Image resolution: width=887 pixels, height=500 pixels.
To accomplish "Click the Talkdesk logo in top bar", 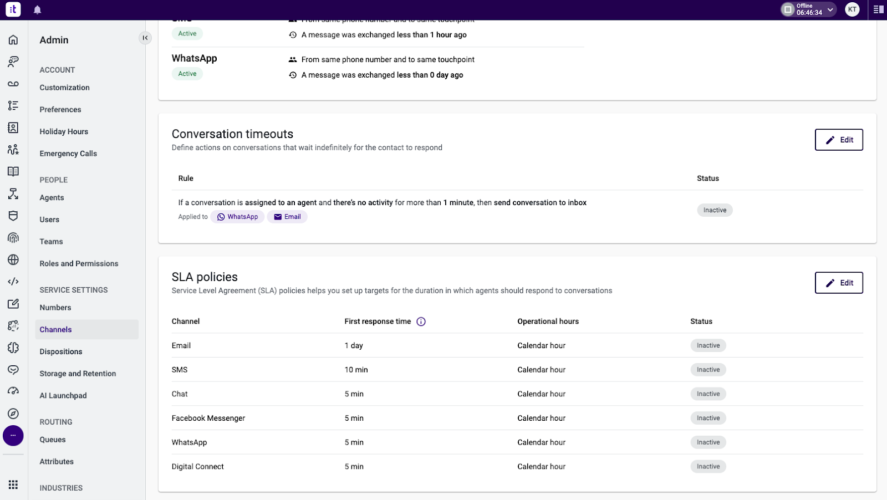I will tap(13, 9).
